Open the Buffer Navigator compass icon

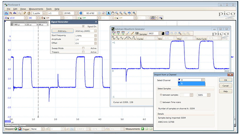click(x=104, y=13)
